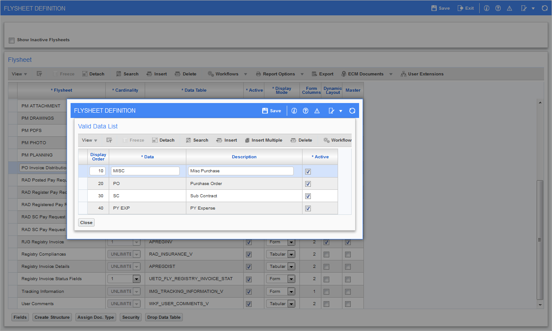Screen dimensions: 552x331
Task: Detach the Valid Data List table
Action: (163, 140)
